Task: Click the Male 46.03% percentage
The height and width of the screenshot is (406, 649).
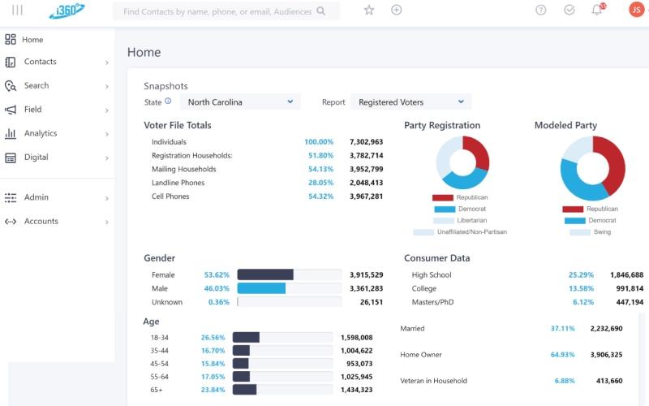Action: 217,288
